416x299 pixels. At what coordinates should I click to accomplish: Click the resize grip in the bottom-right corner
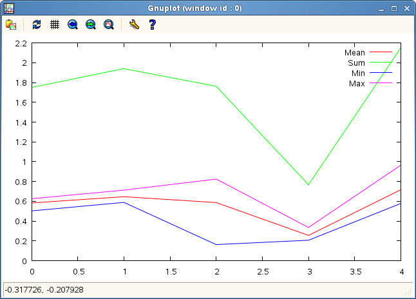[408, 293]
